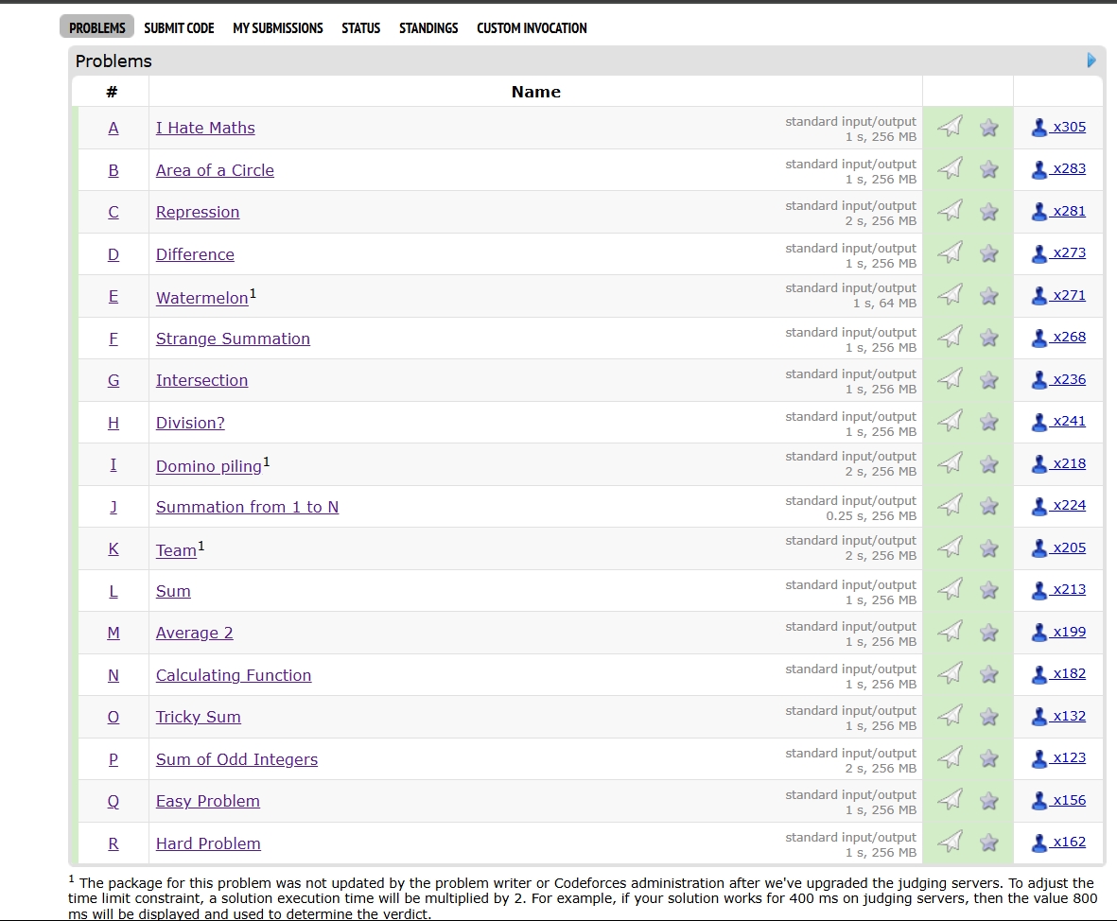
Task: Favorite Strange Summation with star
Action: point(988,338)
